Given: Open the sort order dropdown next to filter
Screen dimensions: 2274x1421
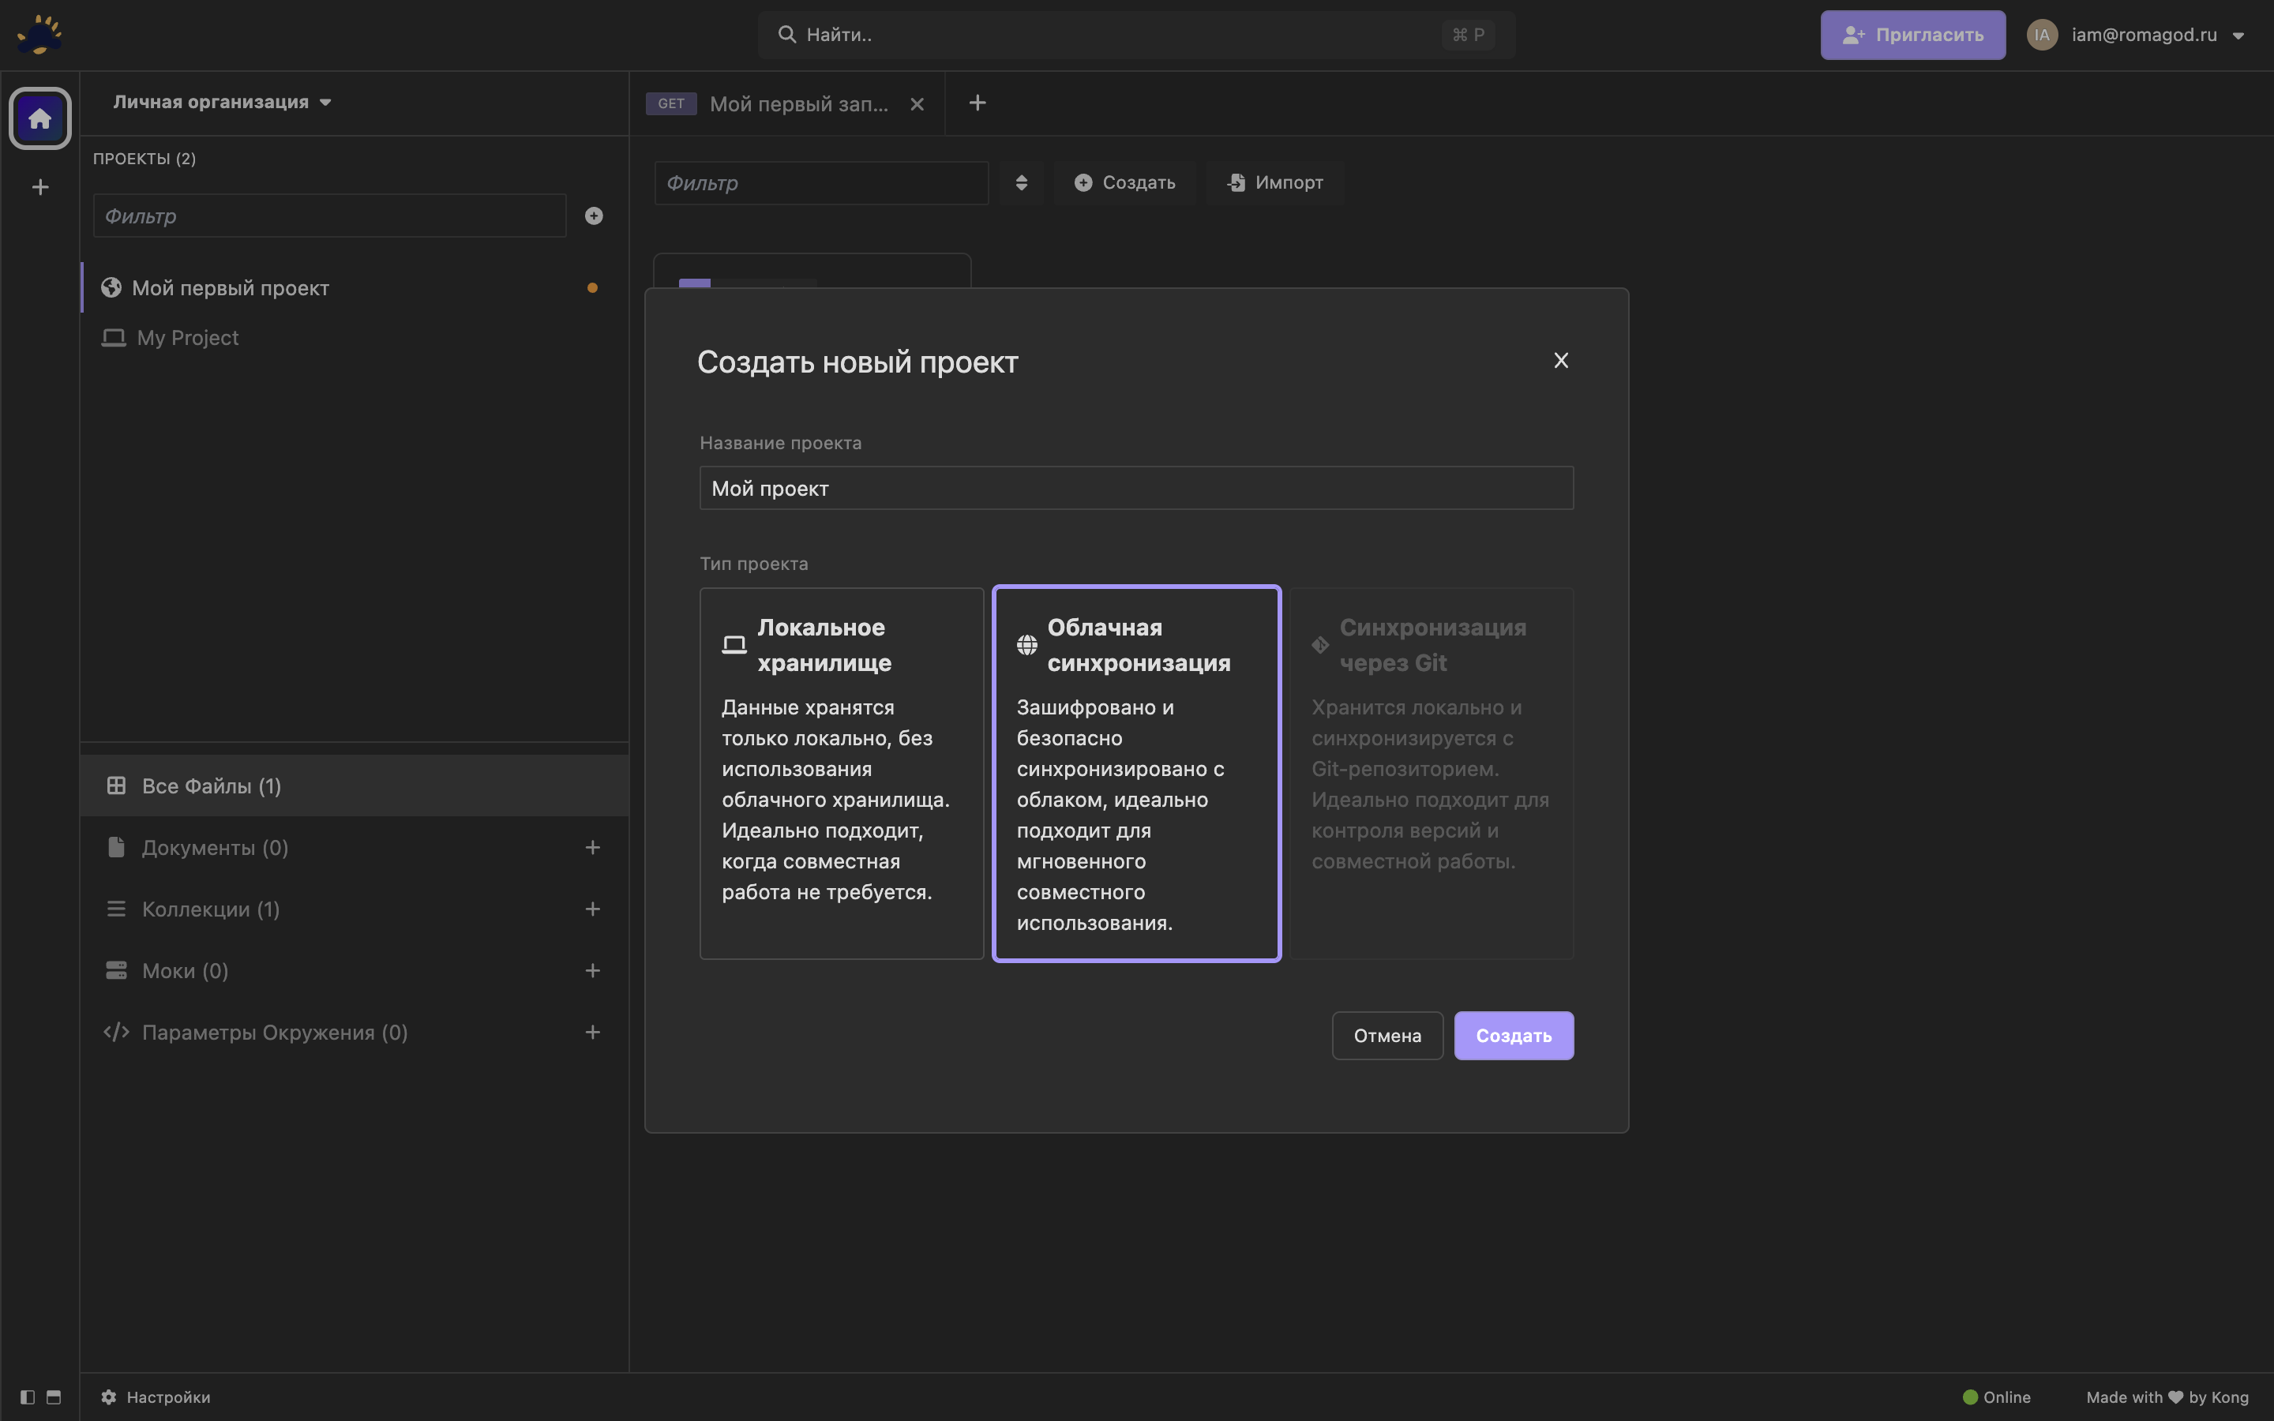Looking at the screenshot, I should tap(1022, 182).
